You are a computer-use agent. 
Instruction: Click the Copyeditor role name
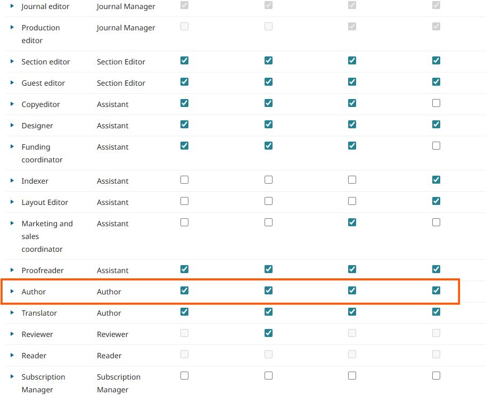[40, 104]
